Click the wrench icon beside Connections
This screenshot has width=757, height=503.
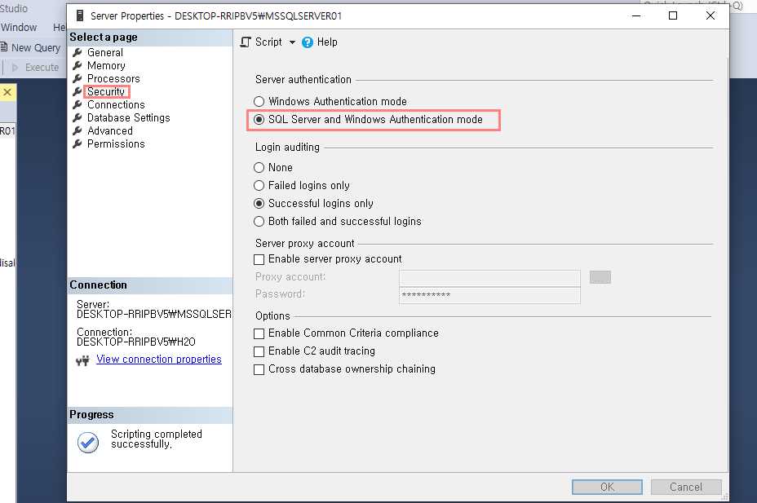point(77,104)
